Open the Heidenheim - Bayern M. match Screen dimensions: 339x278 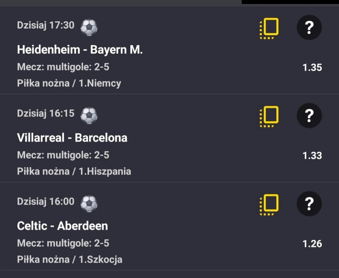[x=80, y=50]
